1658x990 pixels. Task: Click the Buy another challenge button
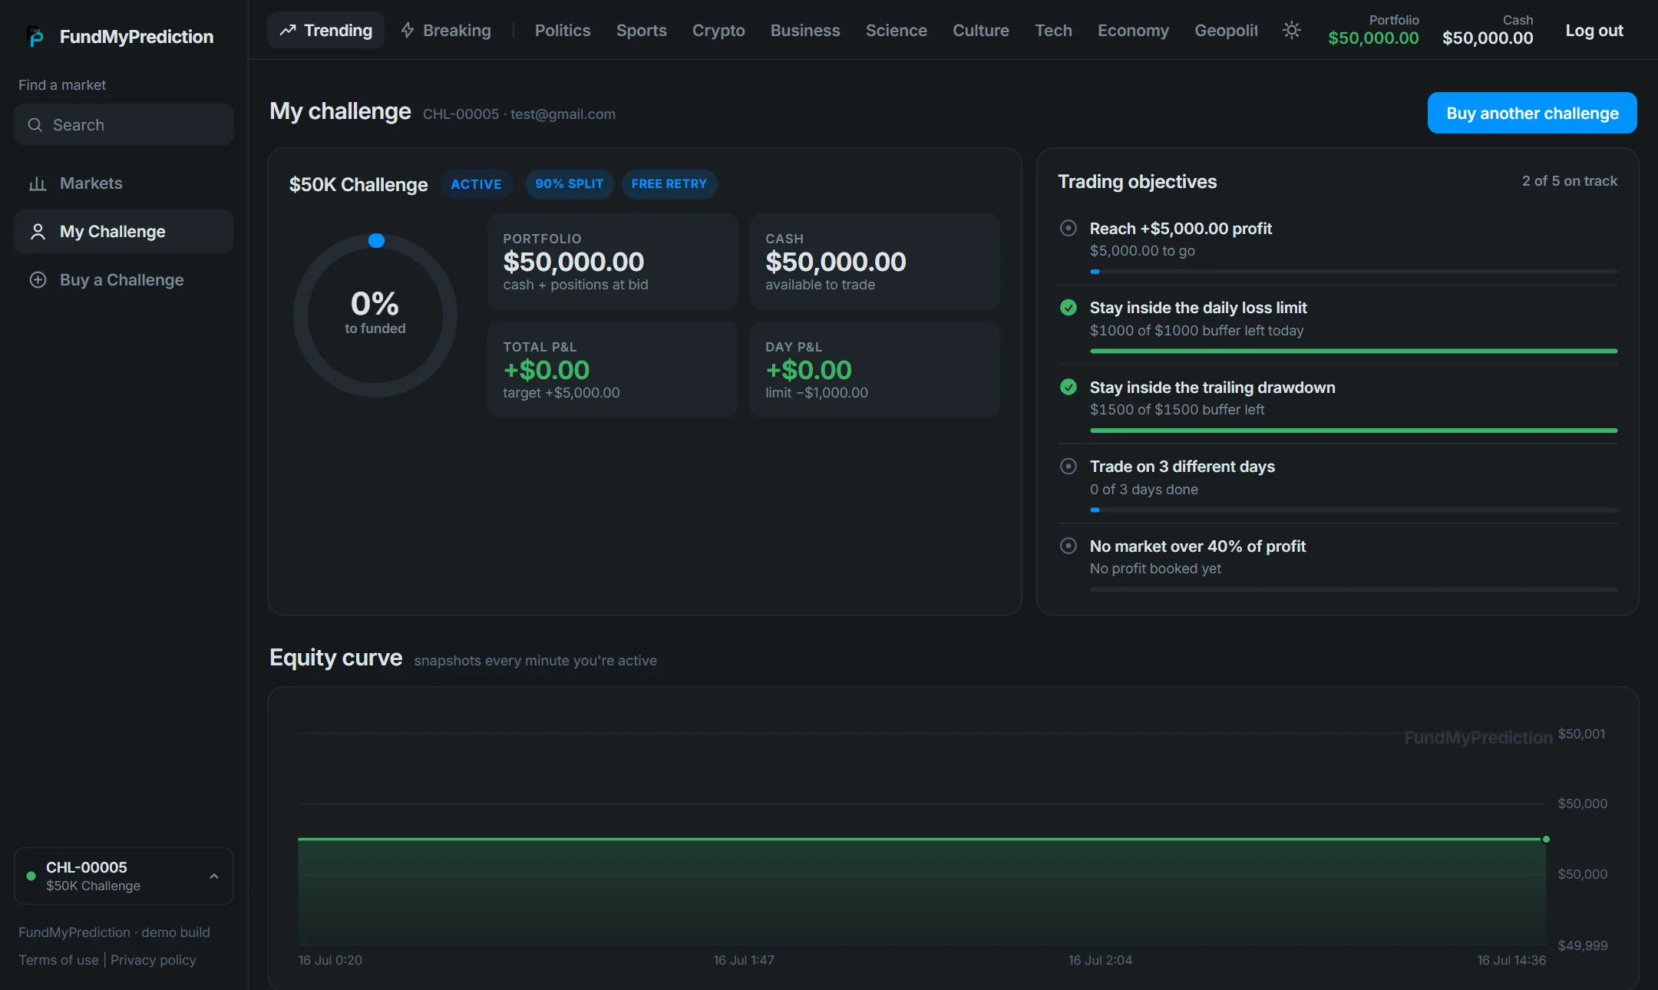click(1532, 113)
